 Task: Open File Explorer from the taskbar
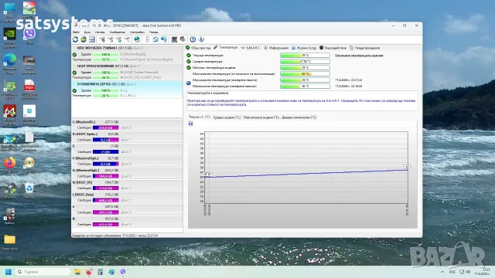(x=77, y=272)
